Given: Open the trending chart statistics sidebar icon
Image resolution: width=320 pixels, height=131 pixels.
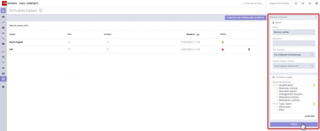Looking at the screenshot, I should (3, 22).
